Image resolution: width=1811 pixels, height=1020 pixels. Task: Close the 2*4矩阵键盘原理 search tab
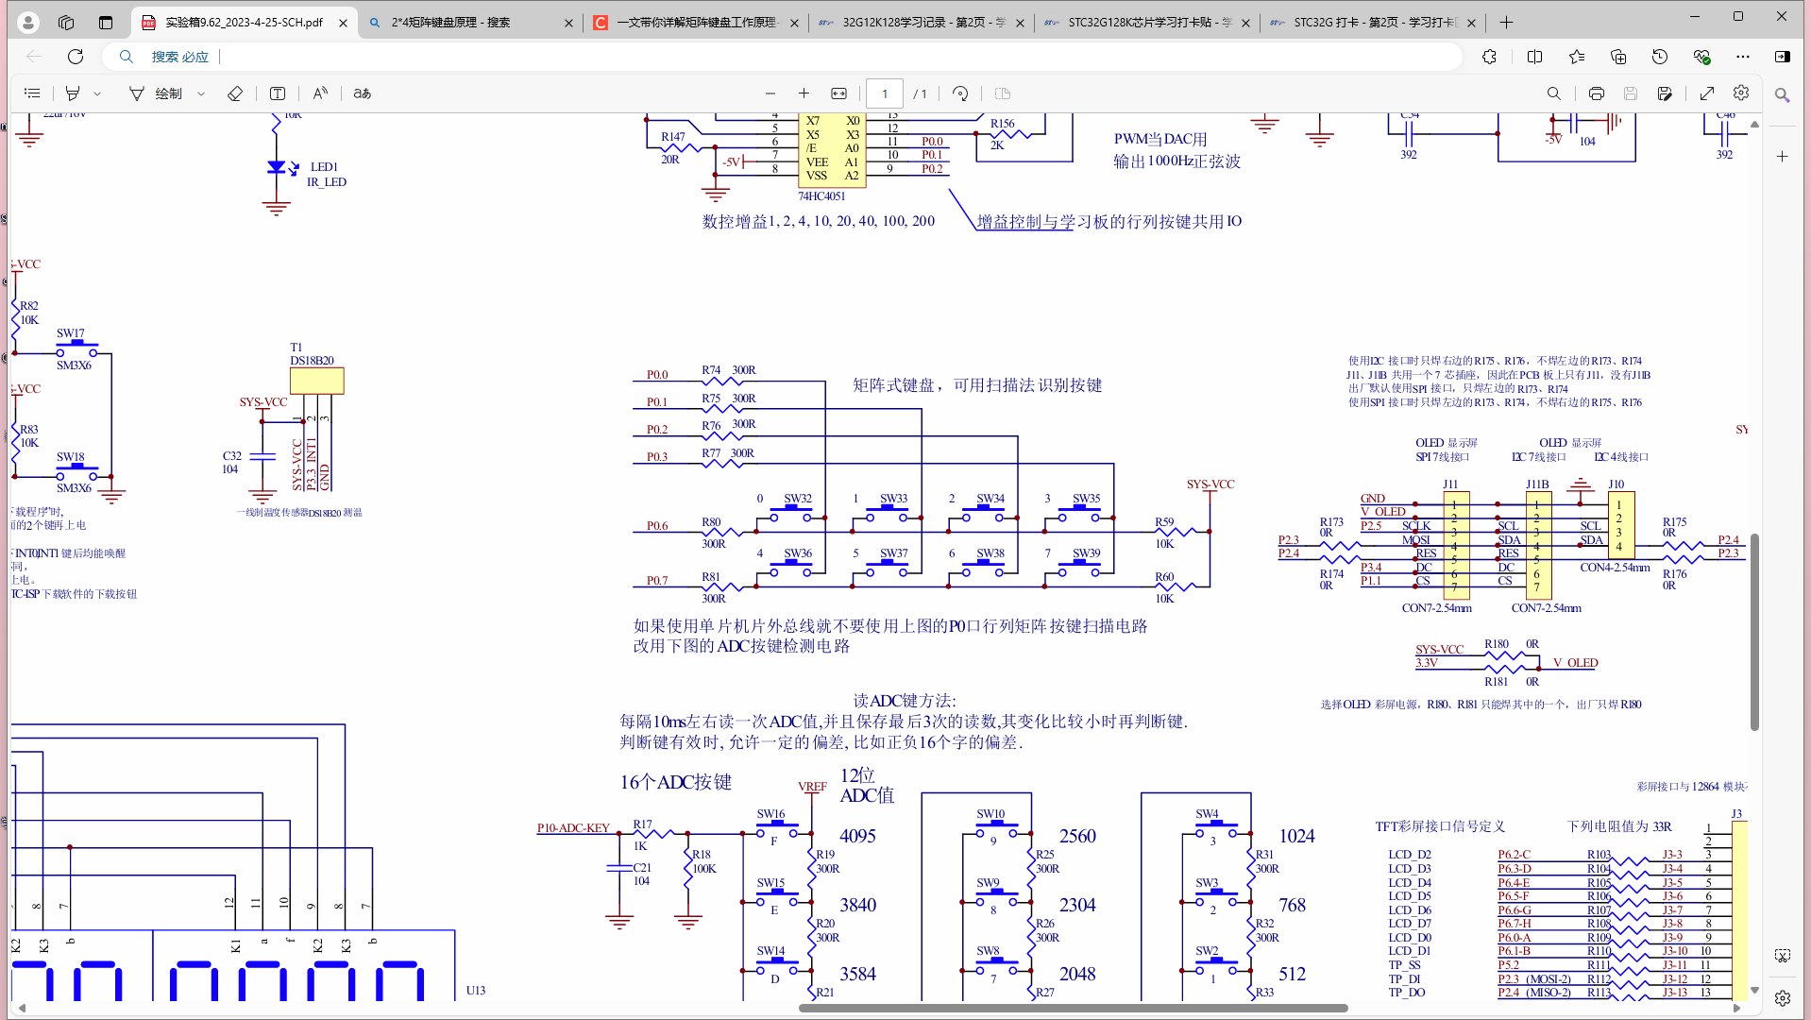(568, 23)
